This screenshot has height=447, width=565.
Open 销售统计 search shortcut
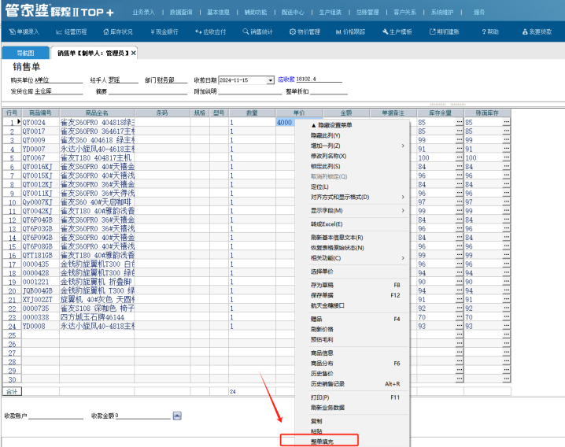257,31
